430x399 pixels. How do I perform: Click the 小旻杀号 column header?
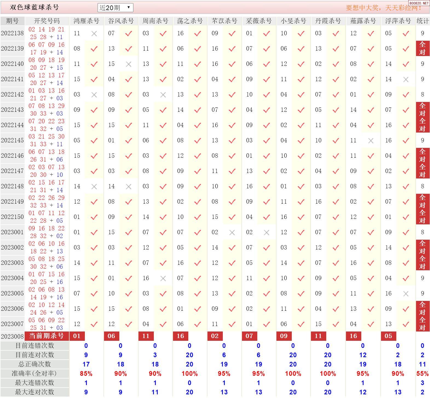pos(293,21)
